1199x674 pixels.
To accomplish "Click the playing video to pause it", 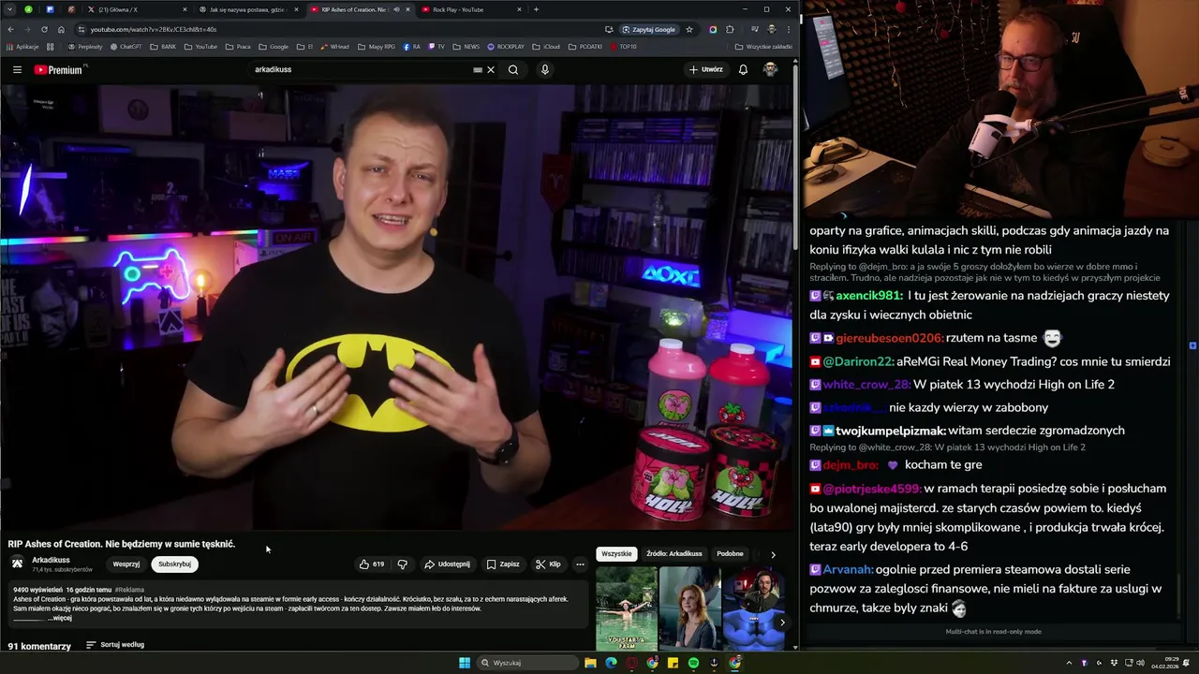I will pyautogui.click(x=397, y=307).
